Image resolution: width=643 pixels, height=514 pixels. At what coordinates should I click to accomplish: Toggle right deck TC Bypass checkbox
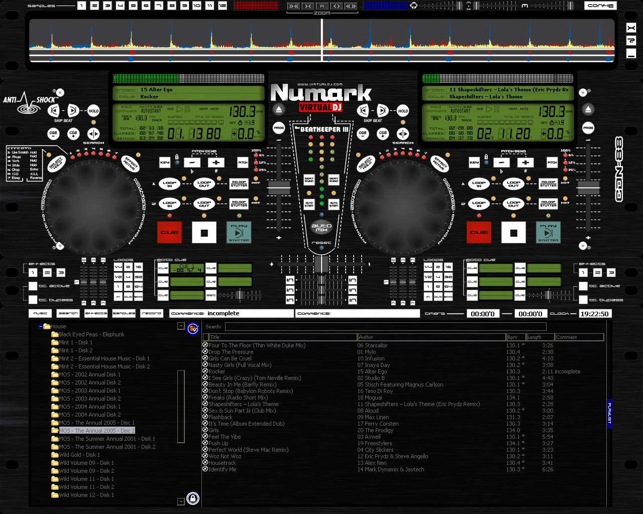(x=583, y=300)
